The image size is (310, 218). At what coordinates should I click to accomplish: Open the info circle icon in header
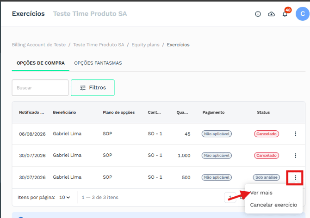click(258, 14)
